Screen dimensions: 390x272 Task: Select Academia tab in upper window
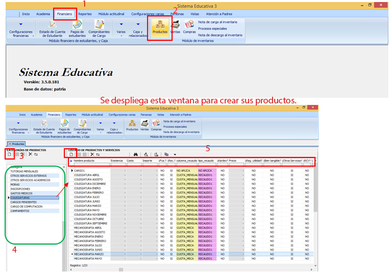coord(43,14)
